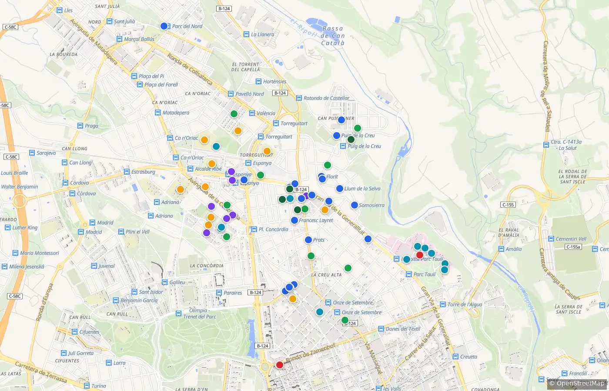Click the Galileu bus stop icon

coord(165,282)
